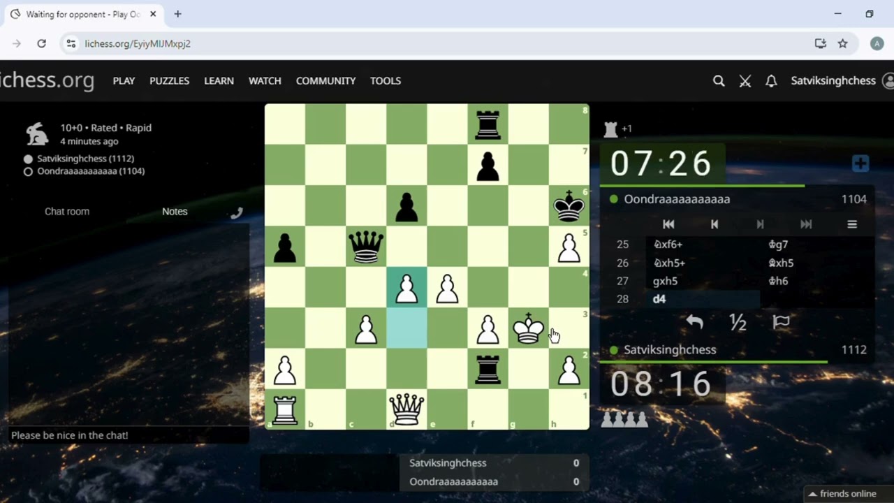Open the PLAY menu
The height and width of the screenshot is (503, 894).
[x=124, y=81]
